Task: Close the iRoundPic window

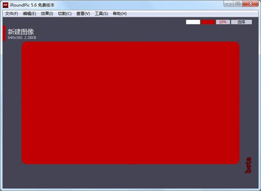Action: tap(251, 3)
